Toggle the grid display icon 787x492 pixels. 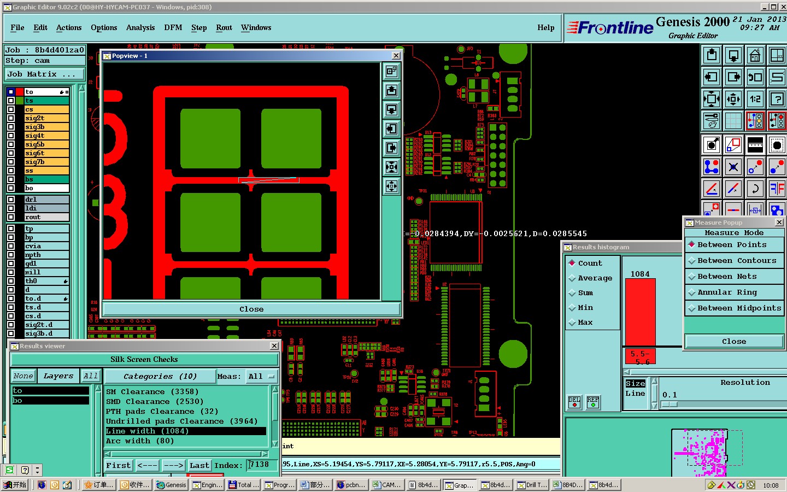(x=733, y=121)
